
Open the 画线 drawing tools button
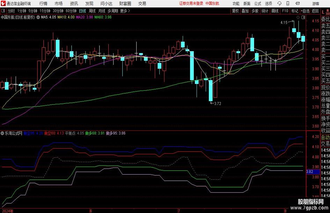coord(275,11)
